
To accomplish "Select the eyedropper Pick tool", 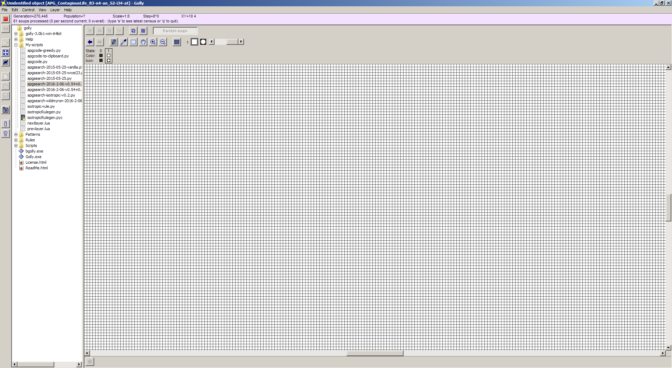I will point(124,42).
